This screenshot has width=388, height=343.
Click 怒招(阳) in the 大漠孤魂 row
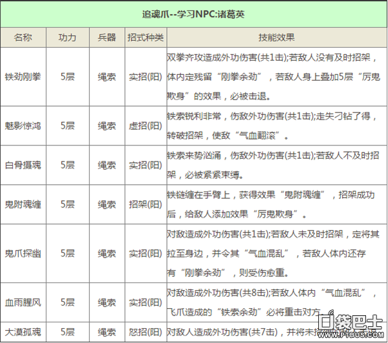coord(144,332)
